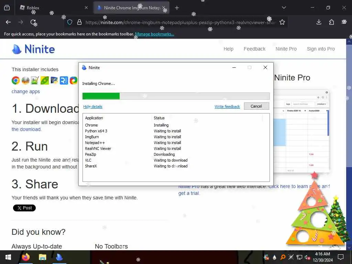Select the Ninite Chrome ImgBurn tab
This screenshot has width=352, height=264.
click(x=131, y=8)
